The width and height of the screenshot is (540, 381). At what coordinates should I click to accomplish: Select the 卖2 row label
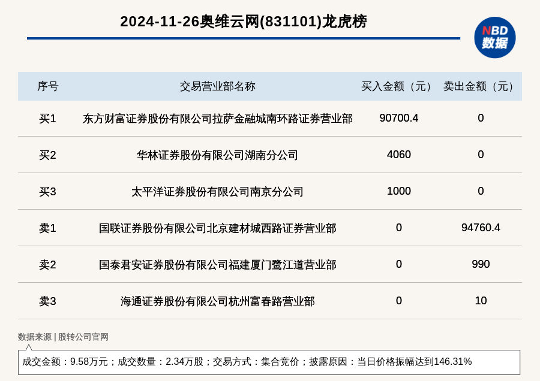47,264
